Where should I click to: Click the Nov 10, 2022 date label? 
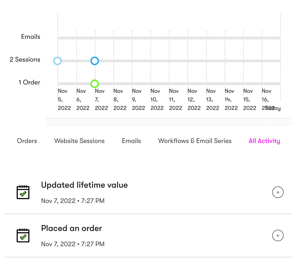[x=157, y=99]
